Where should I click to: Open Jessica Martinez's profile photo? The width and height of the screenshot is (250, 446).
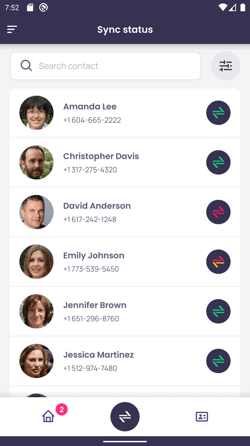36,361
